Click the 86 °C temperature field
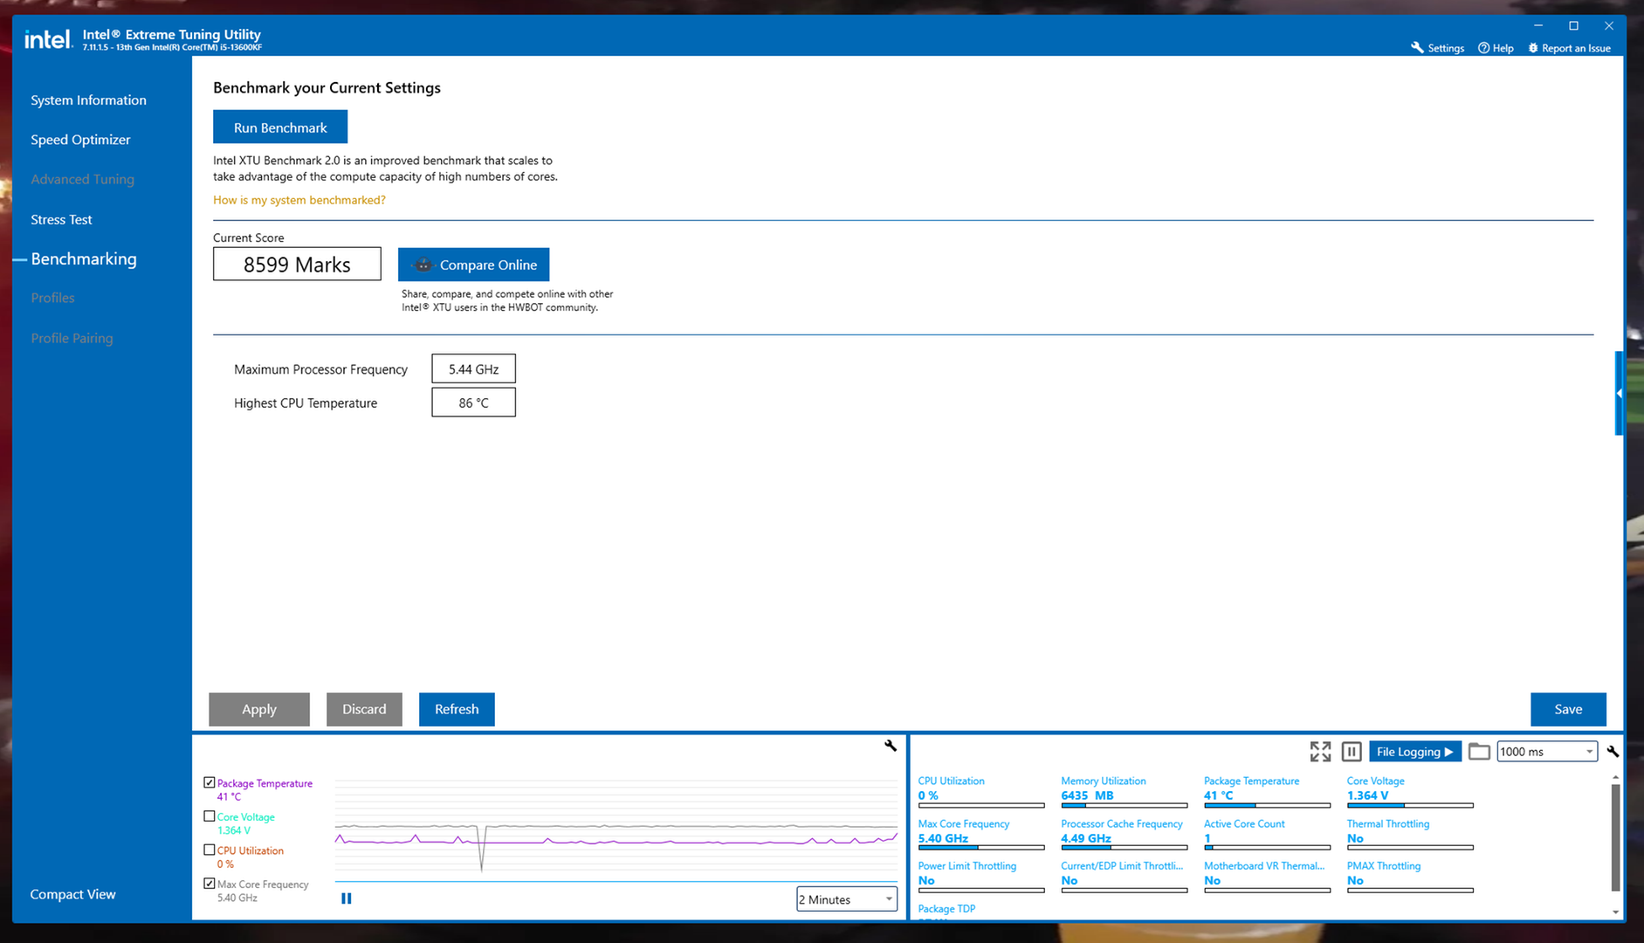1644x943 pixels. click(473, 403)
